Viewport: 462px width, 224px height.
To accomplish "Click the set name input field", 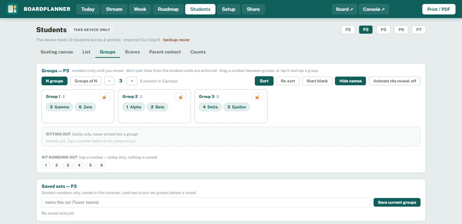I will click(206, 202).
